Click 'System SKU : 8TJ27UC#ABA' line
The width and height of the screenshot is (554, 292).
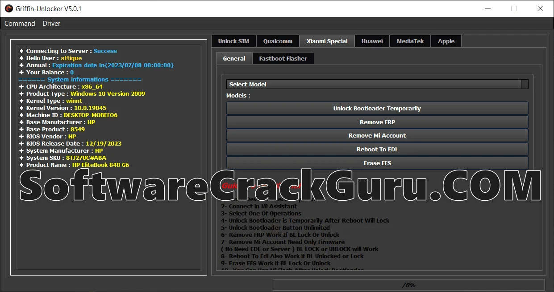point(62,158)
